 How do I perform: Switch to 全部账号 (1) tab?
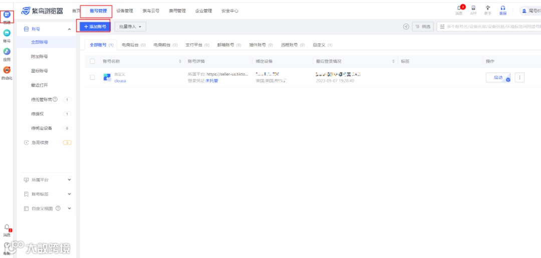[101, 45]
